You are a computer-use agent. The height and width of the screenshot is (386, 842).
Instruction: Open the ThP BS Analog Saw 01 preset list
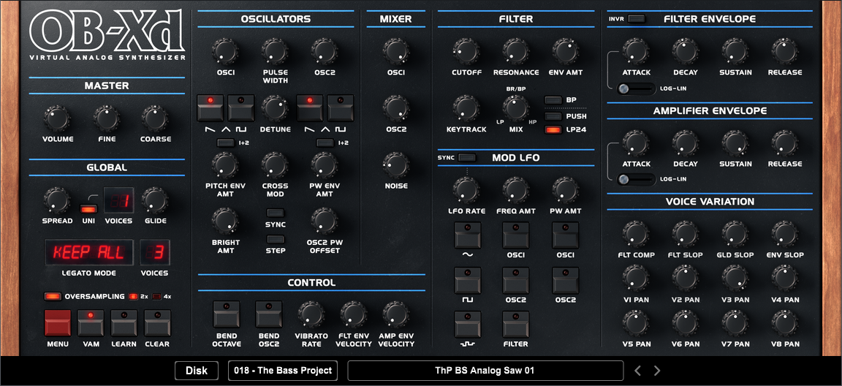pos(485,371)
